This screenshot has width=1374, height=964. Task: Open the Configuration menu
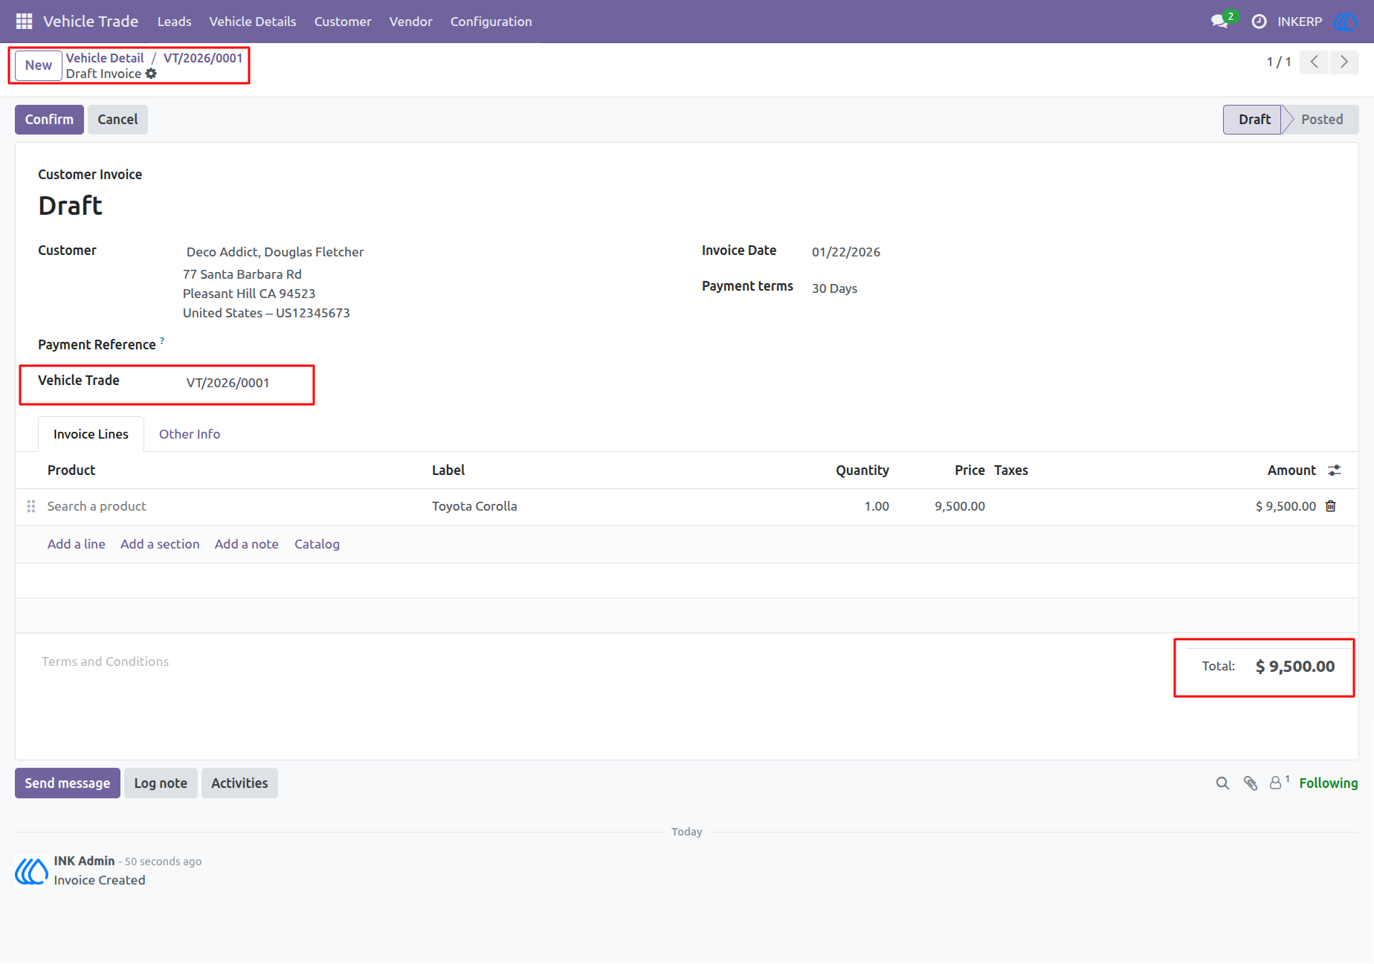[x=491, y=22]
